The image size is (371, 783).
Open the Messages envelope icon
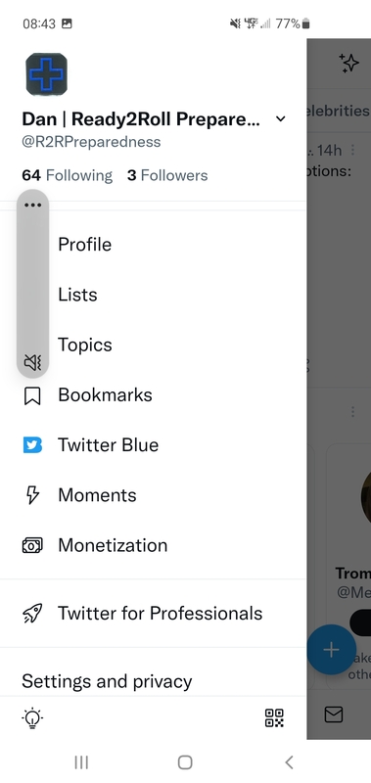coord(334,714)
